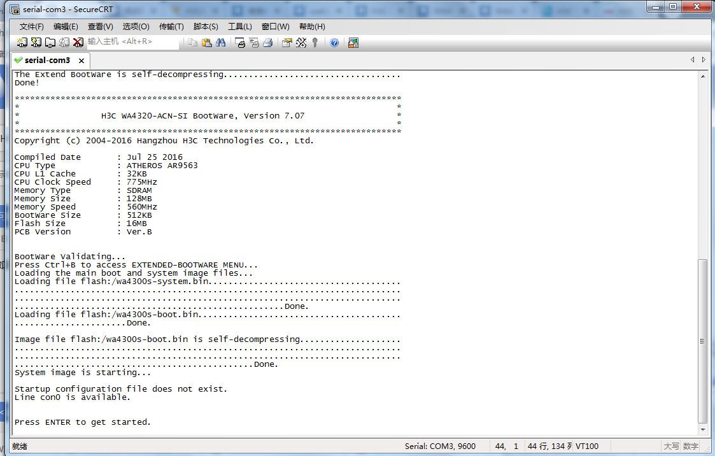
Task: Click 'Press Ctrl+B to access EXTENDED-BOOTWARE MENU' line
Action: pos(136,265)
